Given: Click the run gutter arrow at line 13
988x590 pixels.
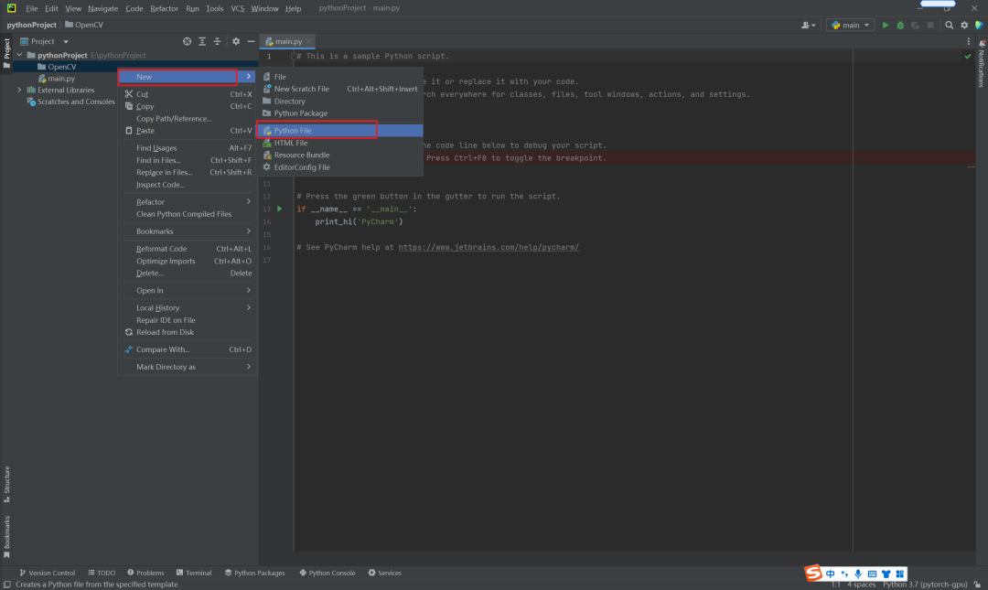Looking at the screenshot, I should 280,209.
